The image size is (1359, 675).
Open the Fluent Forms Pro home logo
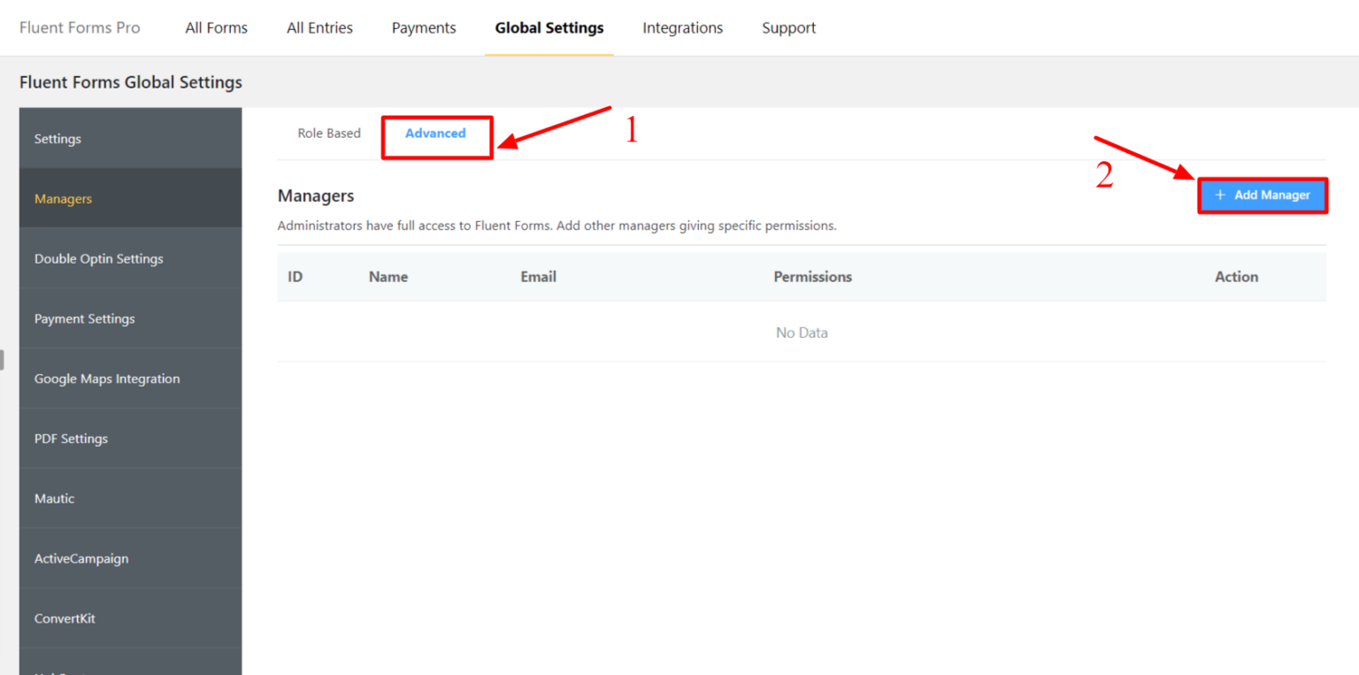79,27
